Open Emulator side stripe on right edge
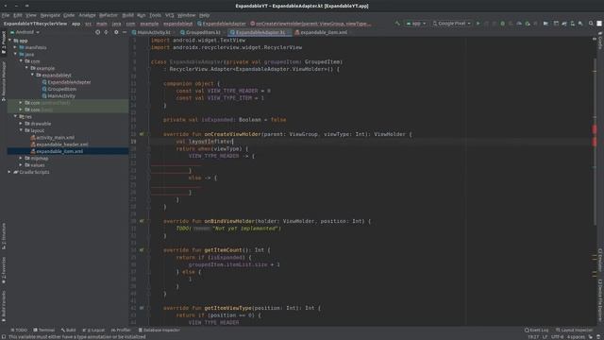This screenshot has height=340, width=604. coord(600,260)
